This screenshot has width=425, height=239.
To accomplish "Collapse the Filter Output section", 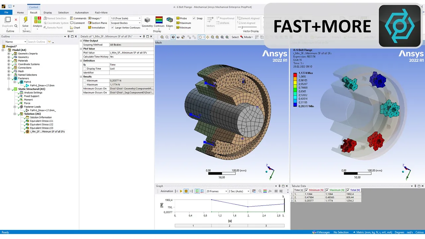I will click(x=81, y=41).
